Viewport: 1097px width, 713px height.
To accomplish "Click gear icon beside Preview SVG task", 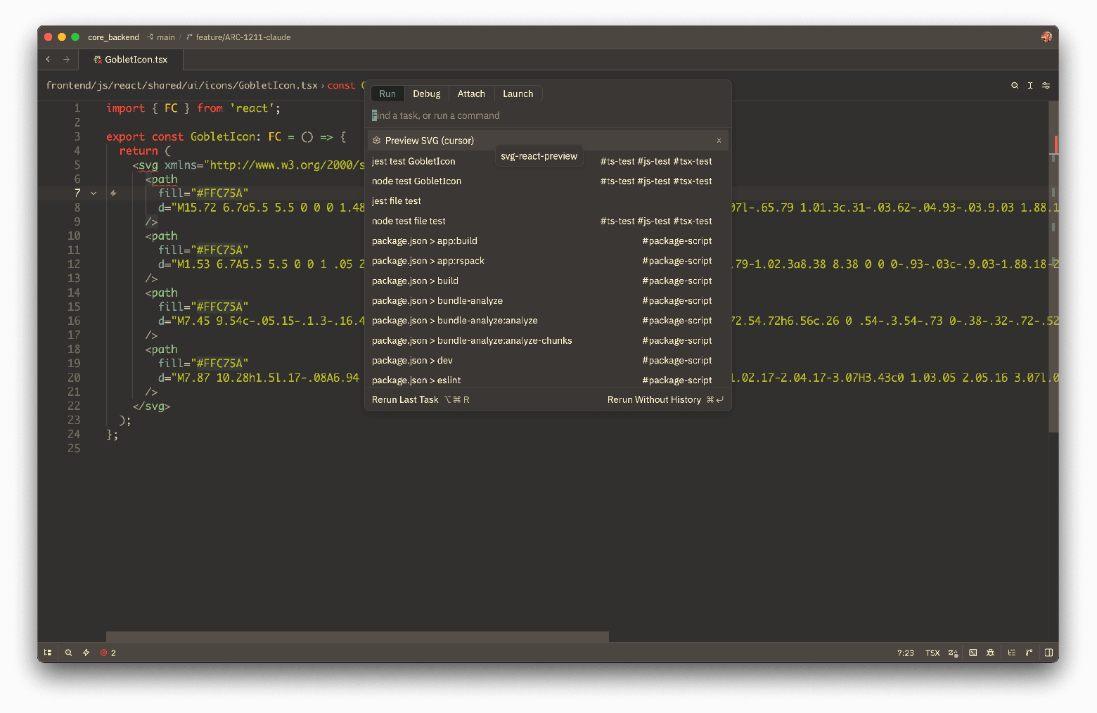I will click(376, 141).
